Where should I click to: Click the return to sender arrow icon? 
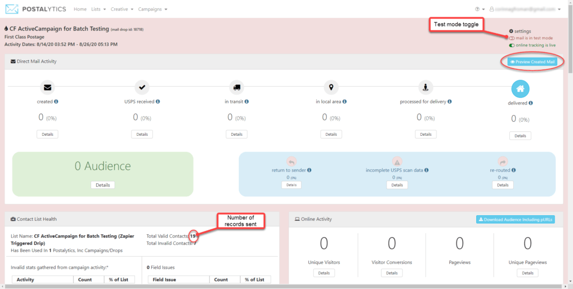click(291, 162)
